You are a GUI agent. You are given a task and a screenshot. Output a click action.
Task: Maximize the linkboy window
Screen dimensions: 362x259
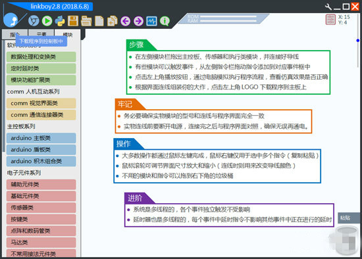[346, 7]
